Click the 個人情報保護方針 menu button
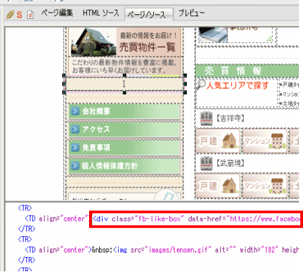 pos(124,166)
